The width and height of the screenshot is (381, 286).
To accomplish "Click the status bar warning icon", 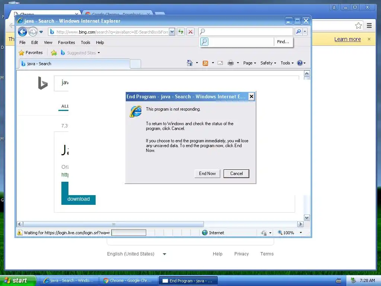I will 20,233.
